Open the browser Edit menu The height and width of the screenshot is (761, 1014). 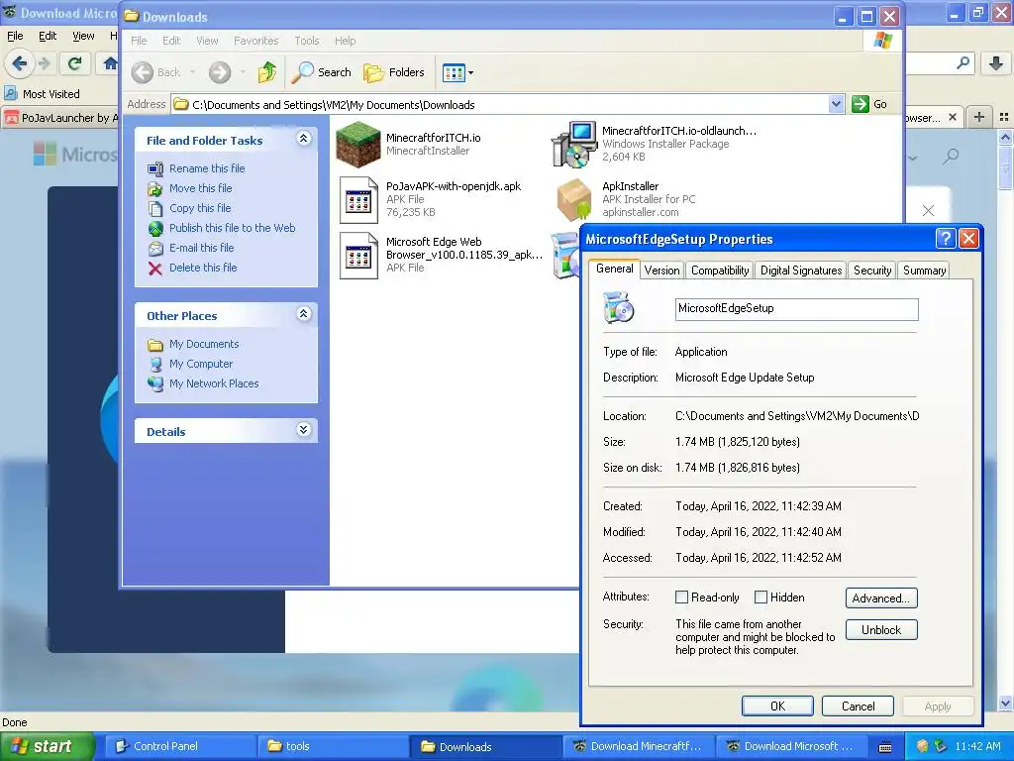coord(48,37)
